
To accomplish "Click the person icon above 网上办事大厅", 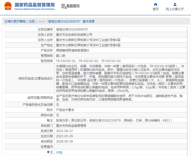I will tap(175, 4).
